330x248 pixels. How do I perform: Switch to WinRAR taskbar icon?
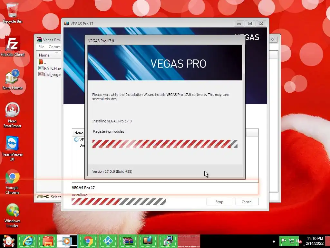pos(128,241)
